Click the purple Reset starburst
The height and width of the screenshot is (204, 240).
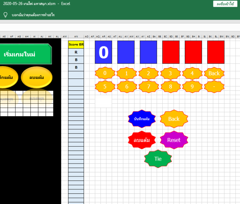click(x=174, y=140)
